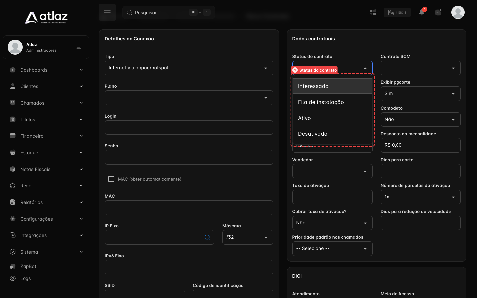Open the user avatar at top right
The image size is (477, 298).
click(458, 12)
